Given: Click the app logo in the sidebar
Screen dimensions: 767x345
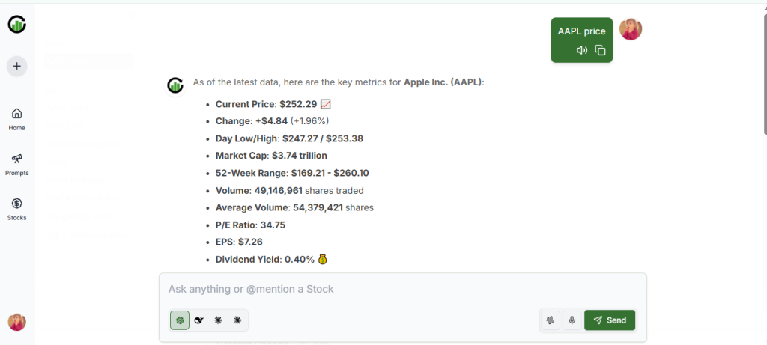Looking at the screenshot, I should coord(17,25).
